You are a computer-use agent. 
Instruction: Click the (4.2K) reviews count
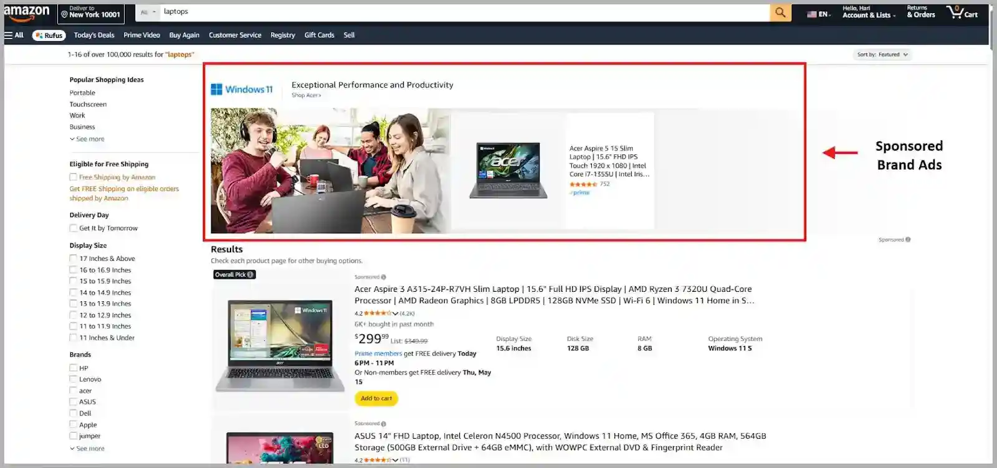[407, 314]
